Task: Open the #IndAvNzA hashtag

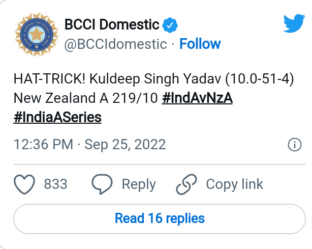Action: click(x=197, y=97)
